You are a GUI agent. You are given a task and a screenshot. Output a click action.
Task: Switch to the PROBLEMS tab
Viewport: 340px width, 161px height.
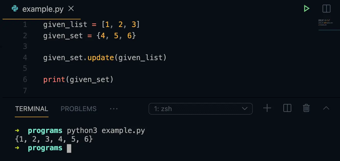[79, 109]
